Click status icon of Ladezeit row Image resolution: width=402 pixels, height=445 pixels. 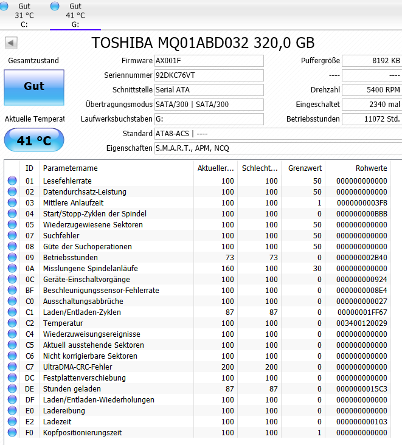(x=12, y=421)
